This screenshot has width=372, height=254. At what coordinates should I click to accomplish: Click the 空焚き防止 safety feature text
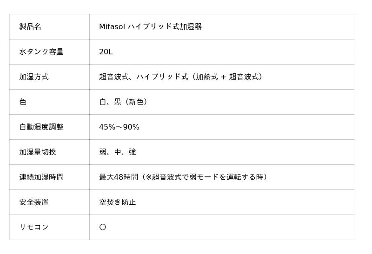(x=118, y=202)
